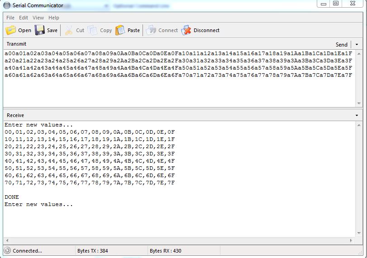The image size is (367, 258).
Task: Open the Receive panel dropdown arrow
Action: [x=357, y=115]
